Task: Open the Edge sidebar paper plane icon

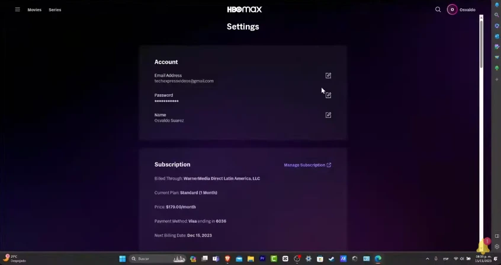Action: coord(497,58)
